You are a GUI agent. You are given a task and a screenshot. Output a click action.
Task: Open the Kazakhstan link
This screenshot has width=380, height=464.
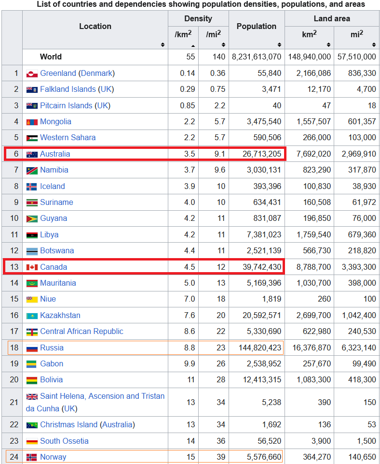[x=60, y=315]
